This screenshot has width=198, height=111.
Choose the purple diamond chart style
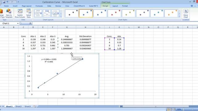pyautogui.click(x=143, y=13)
